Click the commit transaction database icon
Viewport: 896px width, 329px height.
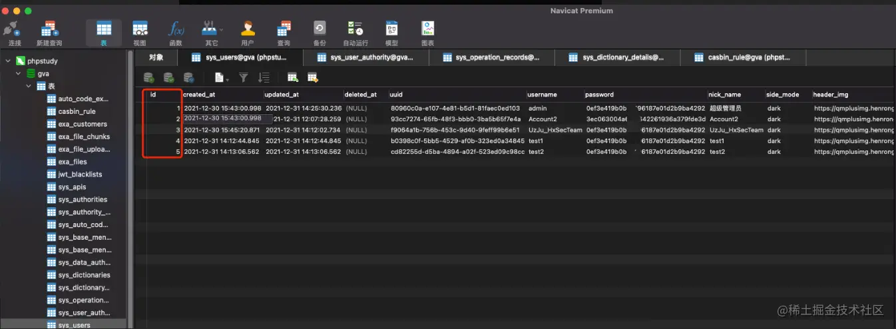(169, 77)
